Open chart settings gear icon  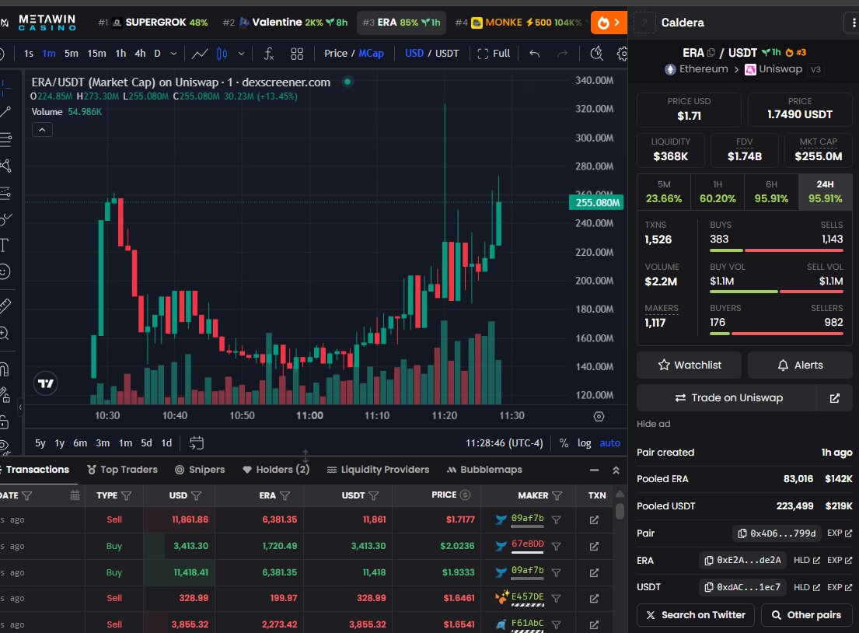623,53
